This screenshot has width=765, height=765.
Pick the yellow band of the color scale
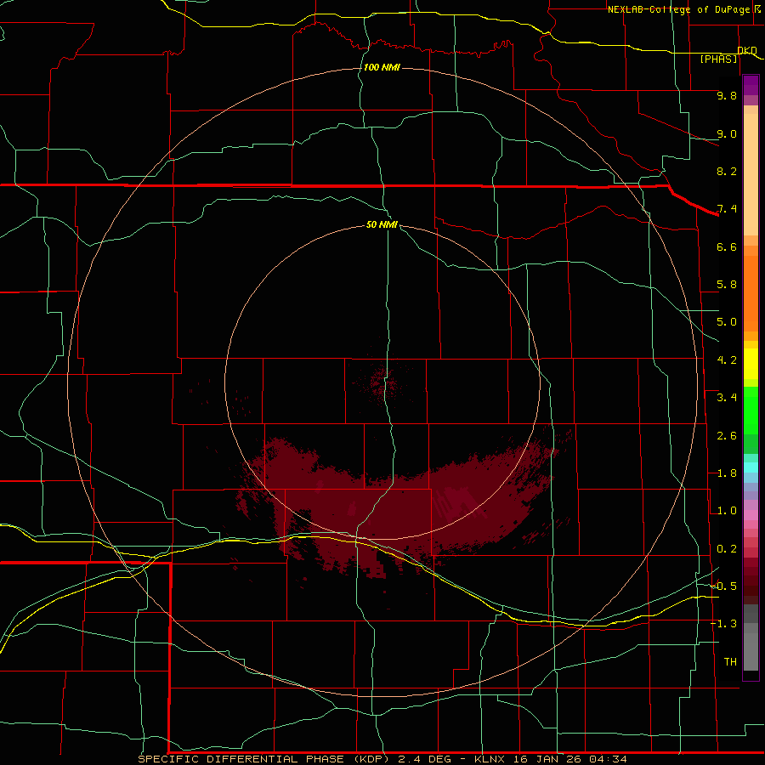coord(751,364)
